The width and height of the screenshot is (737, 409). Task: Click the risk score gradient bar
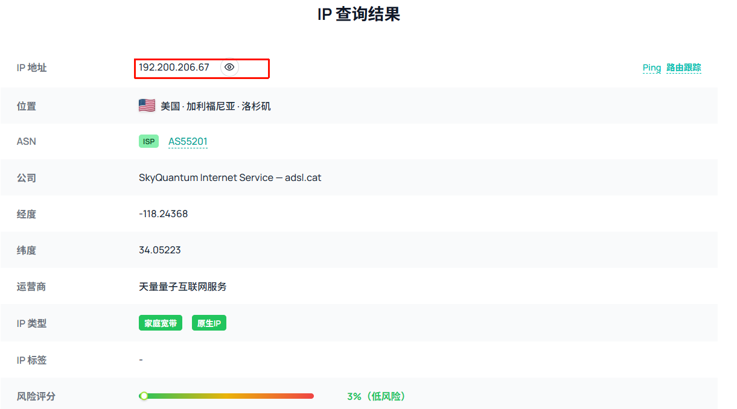click(x=226, y=396)
